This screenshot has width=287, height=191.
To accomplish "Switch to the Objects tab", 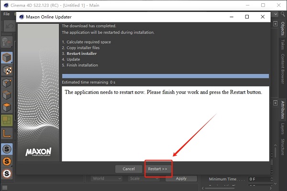I will [283, 29].
